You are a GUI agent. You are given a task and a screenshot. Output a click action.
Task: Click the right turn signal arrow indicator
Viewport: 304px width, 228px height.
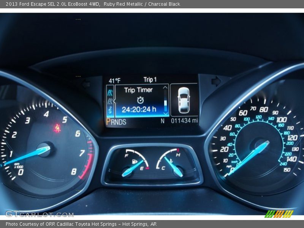pos(216,81)
